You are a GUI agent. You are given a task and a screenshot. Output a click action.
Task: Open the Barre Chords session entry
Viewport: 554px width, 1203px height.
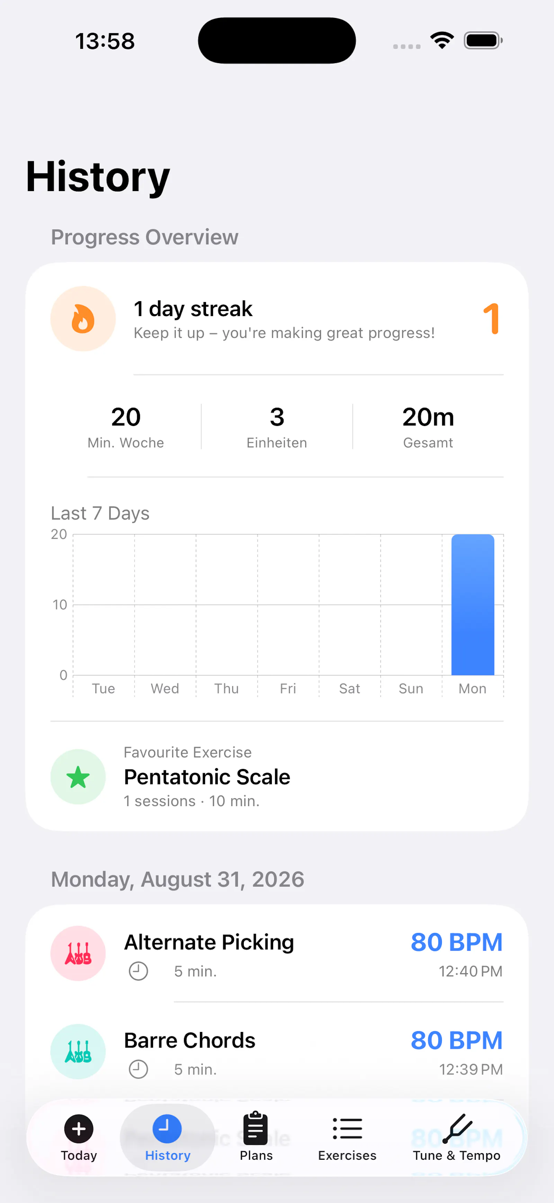coord(277,1051)
